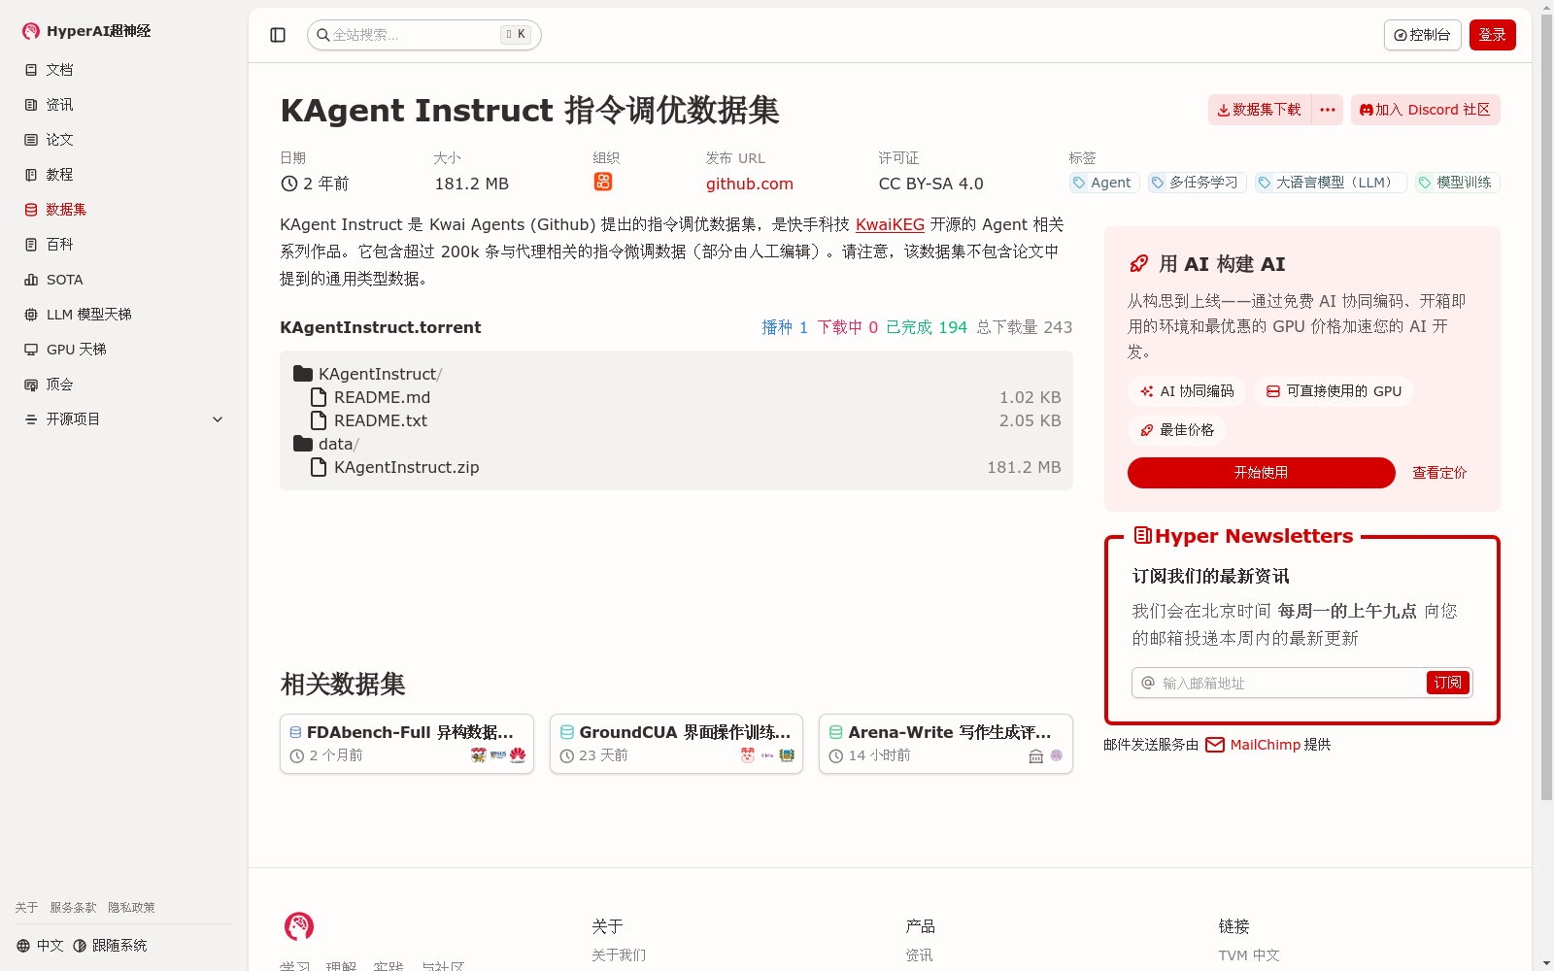The height and width of the screenshot is (971, 1554).
Task: Click the red 登录 button
Action: [1492, 35]
